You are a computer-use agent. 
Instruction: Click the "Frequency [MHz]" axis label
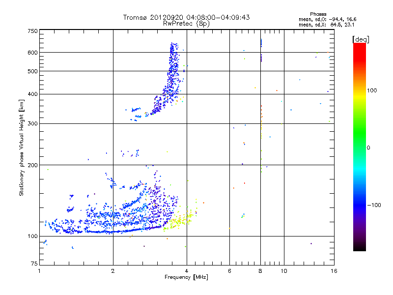coord(186,277)
